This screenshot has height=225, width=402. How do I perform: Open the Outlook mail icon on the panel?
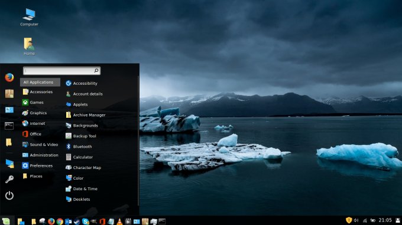click(68, 221)
